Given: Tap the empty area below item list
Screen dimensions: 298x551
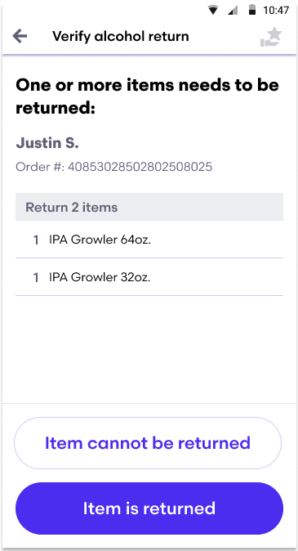Looking at the screenshot, I should [x=149, y=350].
